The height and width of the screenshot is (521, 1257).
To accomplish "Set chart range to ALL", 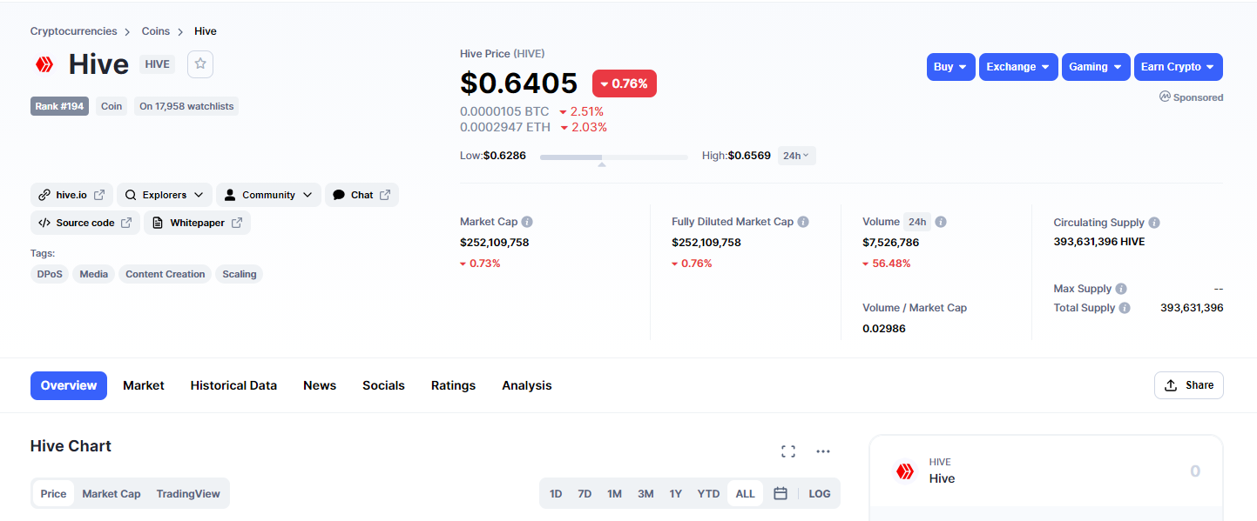I will point(745,493).
